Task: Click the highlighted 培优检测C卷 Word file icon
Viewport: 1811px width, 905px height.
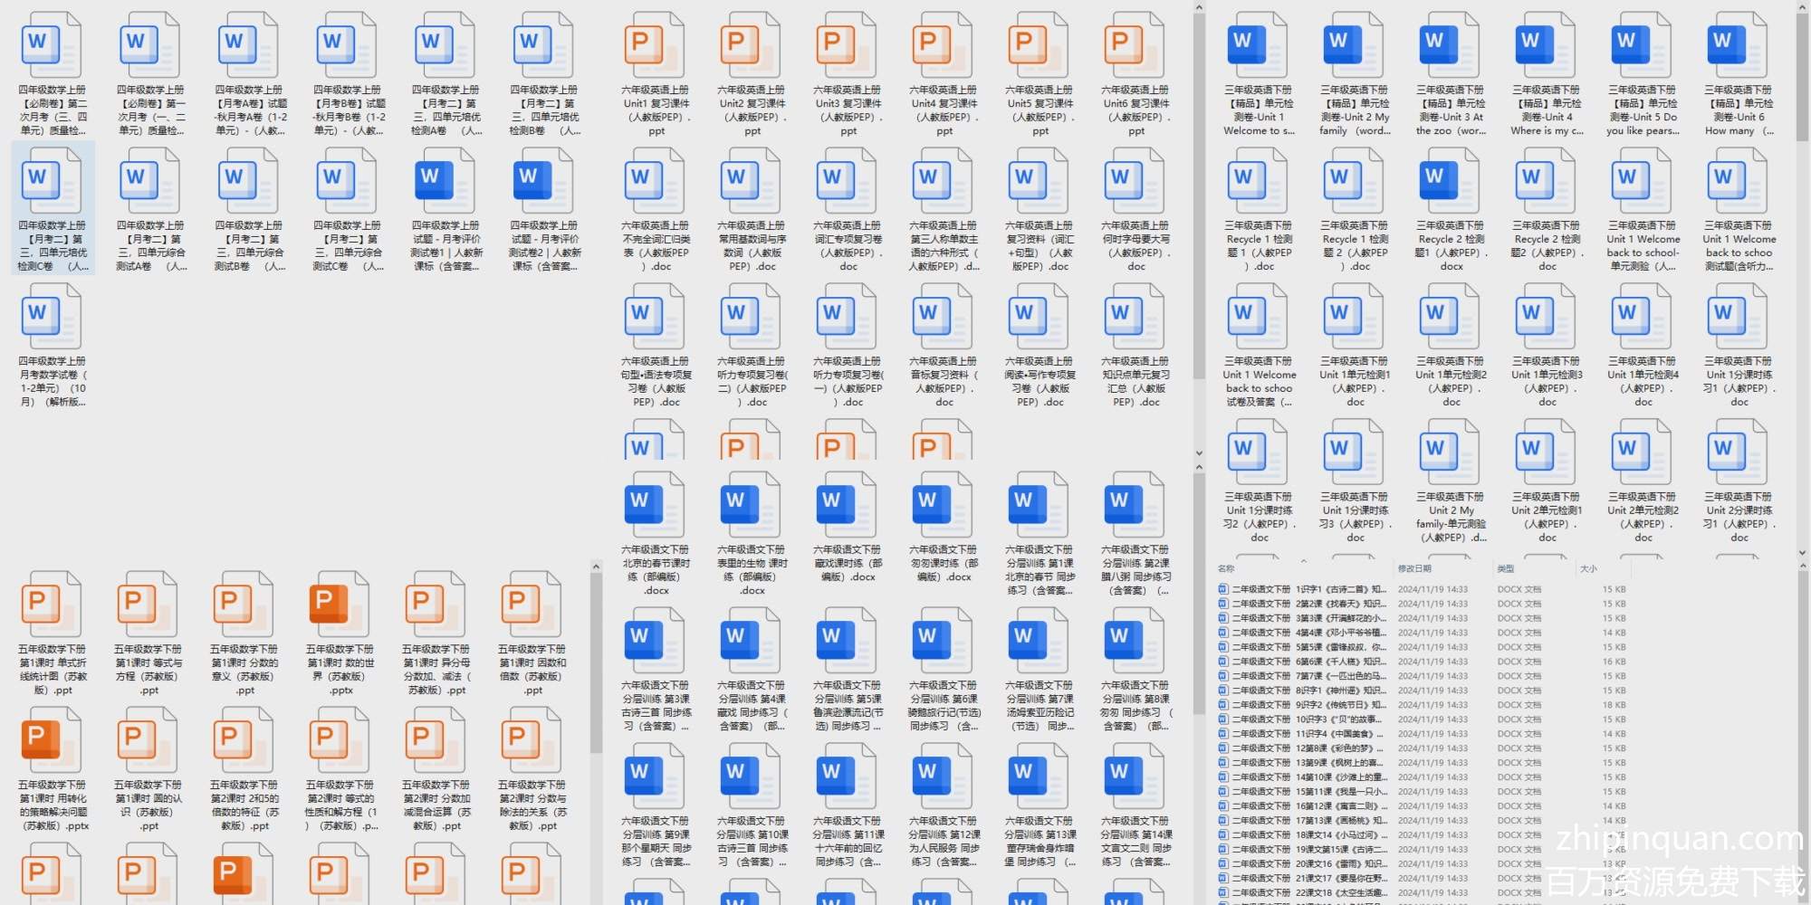Action: click(53, 181)
